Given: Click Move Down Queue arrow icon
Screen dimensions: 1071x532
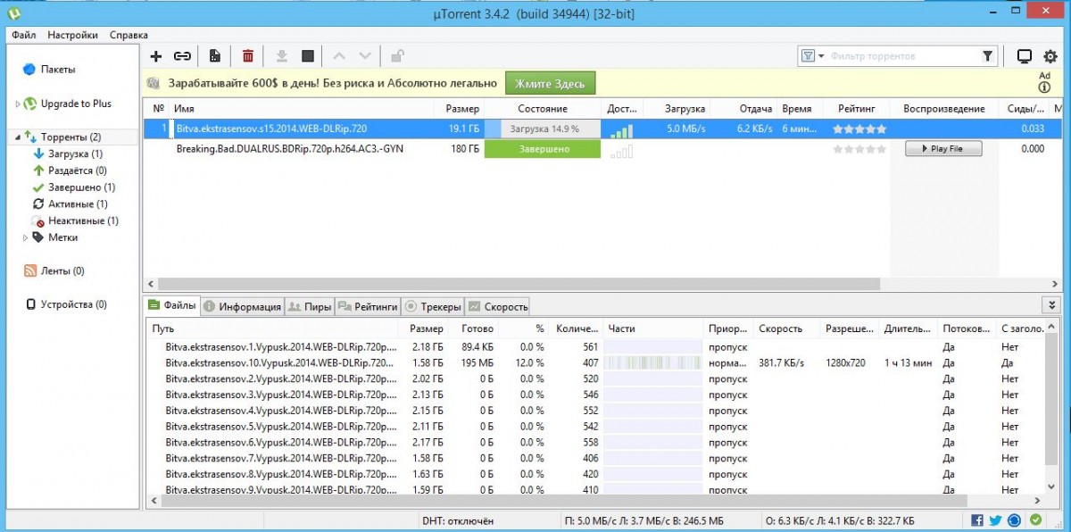Looking at the screenshot, I should click(x=364, y=56).
